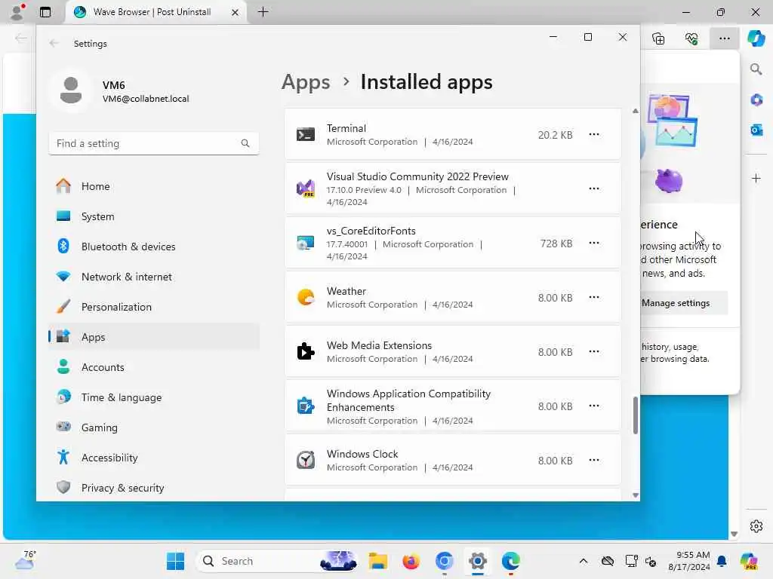Click search magnifier in Find a setting
The width and height of the screenshot is (773, 579).
tap(245, 143)
